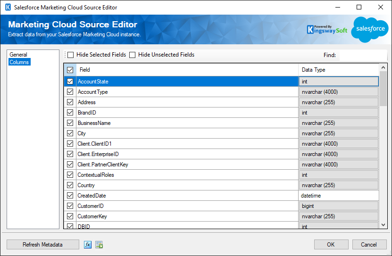Select the Client.PartnerClientKey field name
This screenshot has height=256, width=392.
(103, 165)
